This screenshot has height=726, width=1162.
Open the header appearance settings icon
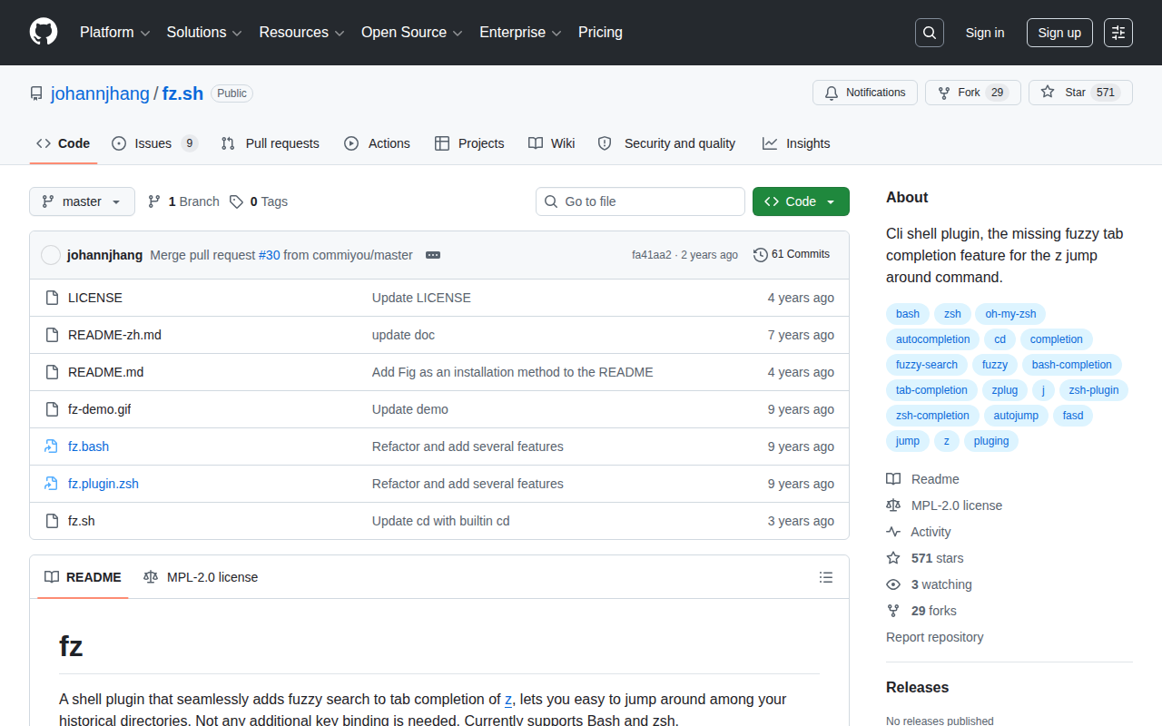coord(1118,33)
